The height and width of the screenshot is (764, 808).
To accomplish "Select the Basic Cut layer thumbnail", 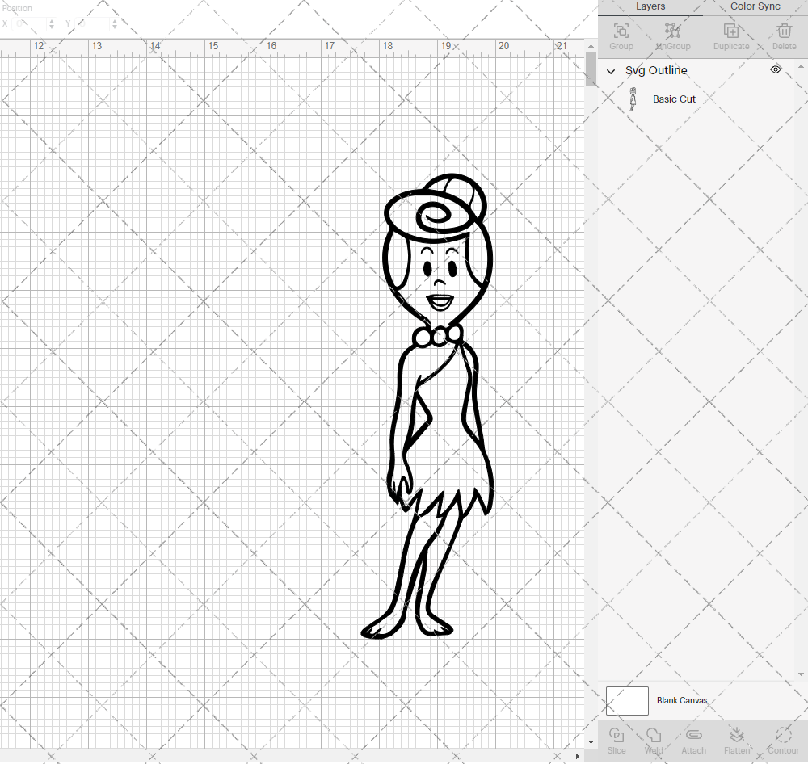I will (633, 99).
